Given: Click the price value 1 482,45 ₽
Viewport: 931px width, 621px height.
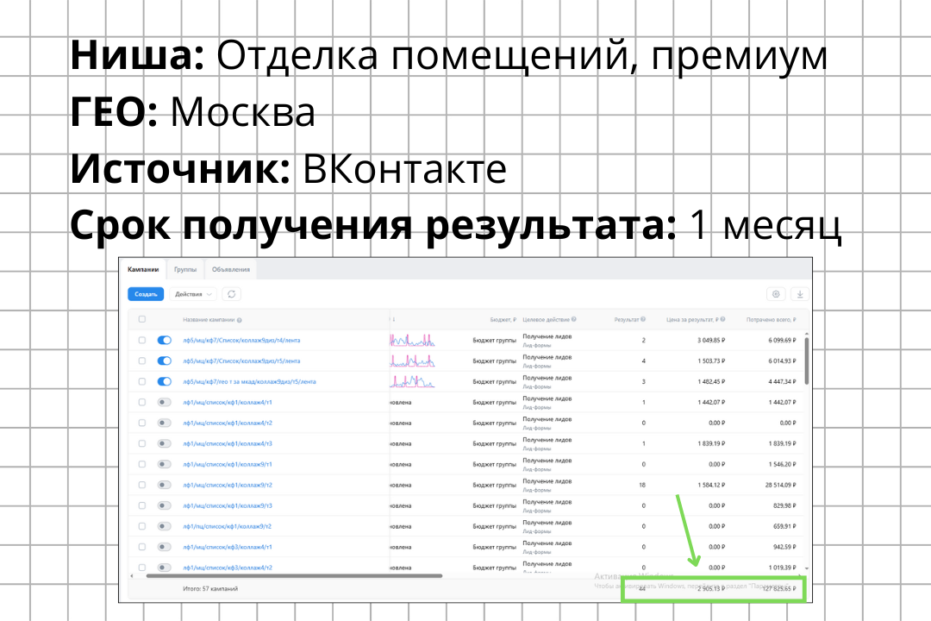Looking at the screenshot, I should [711, 381].
